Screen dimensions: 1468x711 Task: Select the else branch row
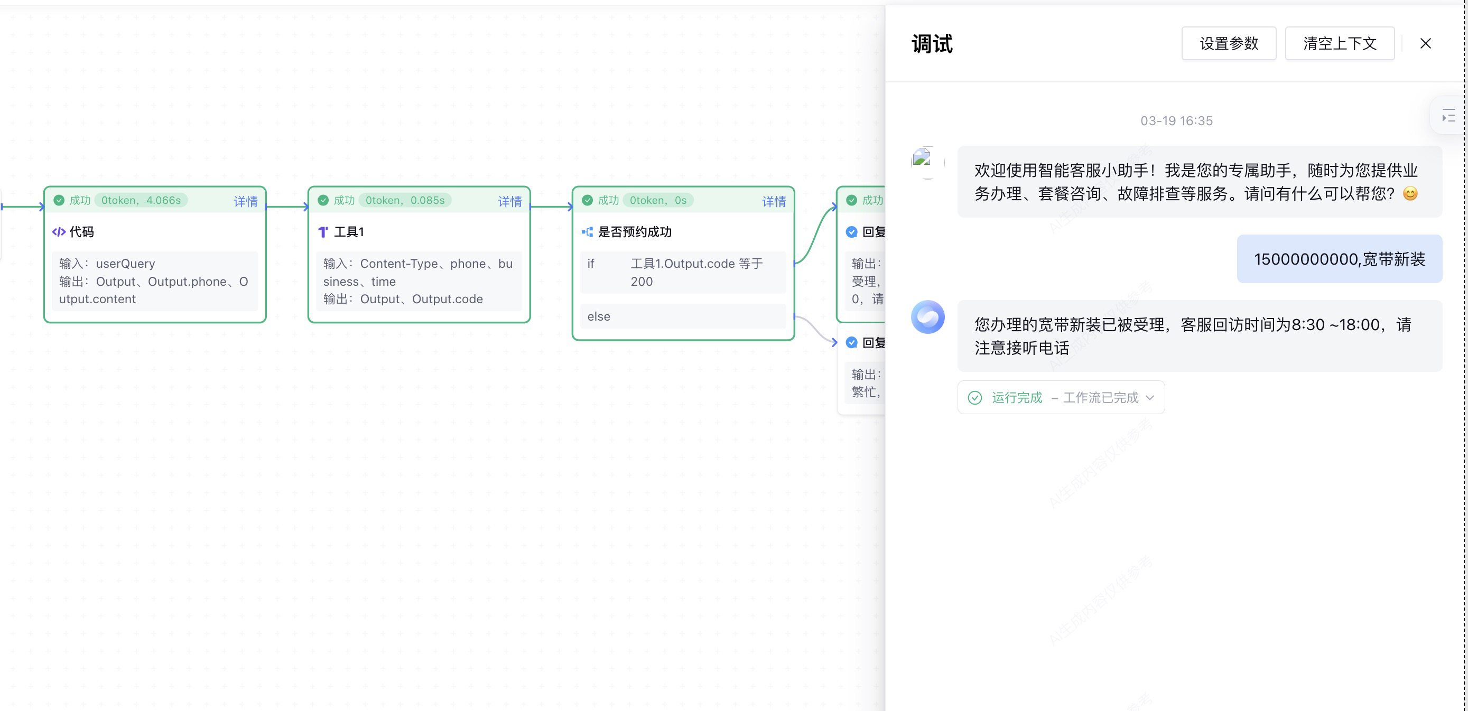tap(683, 317)
